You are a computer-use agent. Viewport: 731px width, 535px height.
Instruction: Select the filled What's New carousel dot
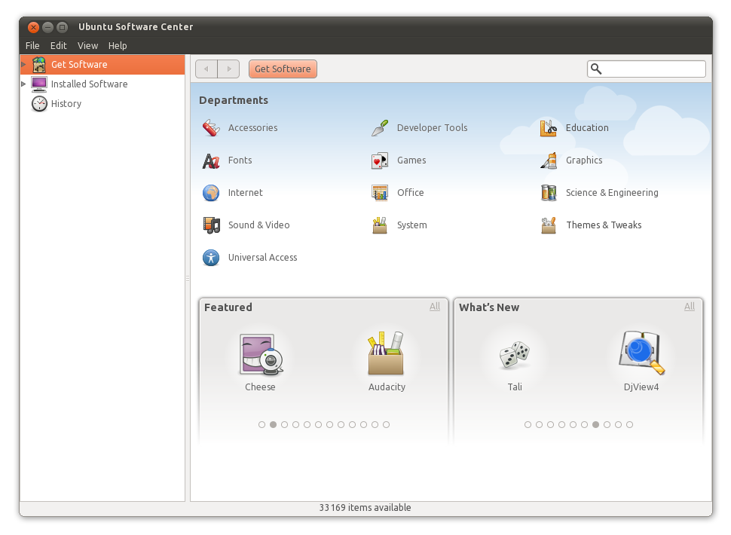(x=596, y=424)
